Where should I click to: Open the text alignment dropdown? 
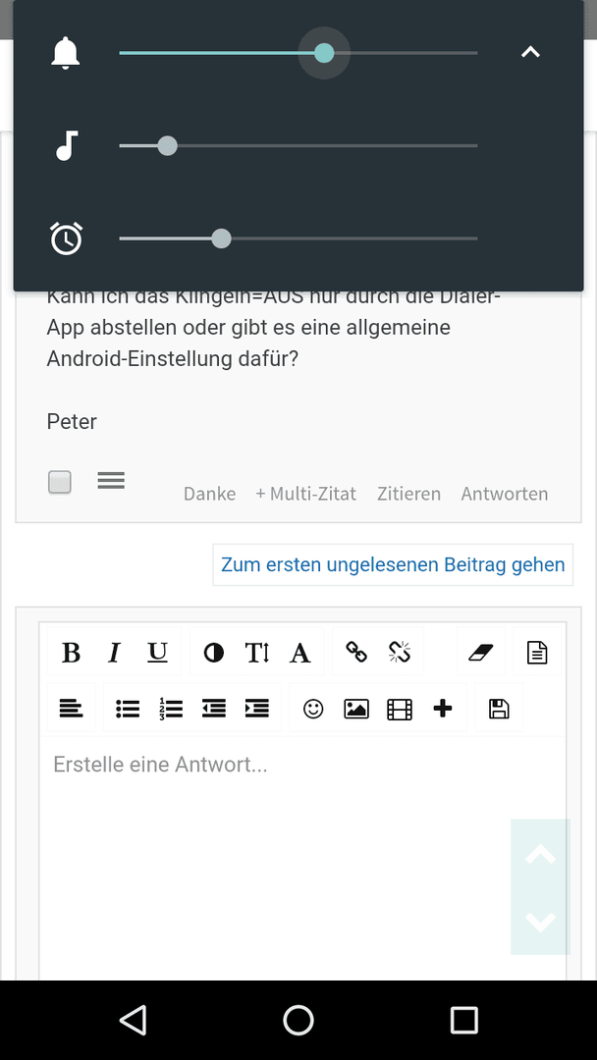[71, 709]
